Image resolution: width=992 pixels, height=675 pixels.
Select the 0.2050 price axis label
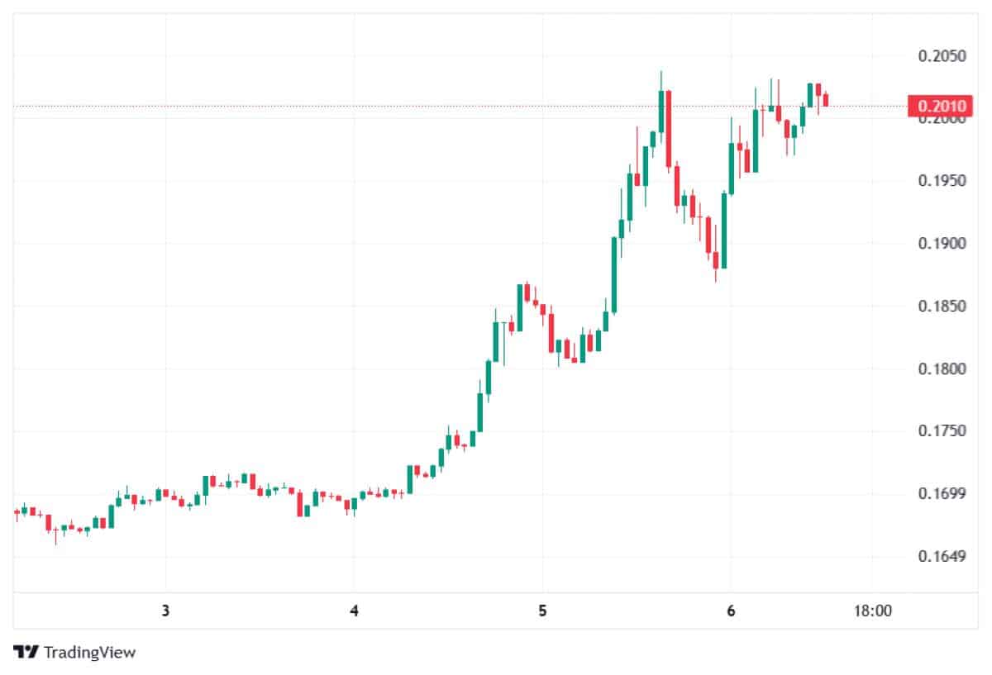942,56
